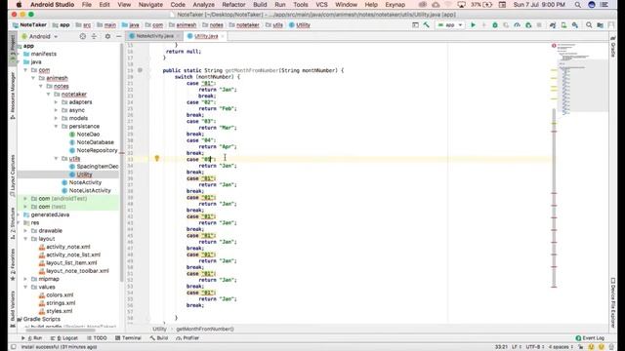
Task: Toggle the Structure side panel
Action: [x=13, y=223]
